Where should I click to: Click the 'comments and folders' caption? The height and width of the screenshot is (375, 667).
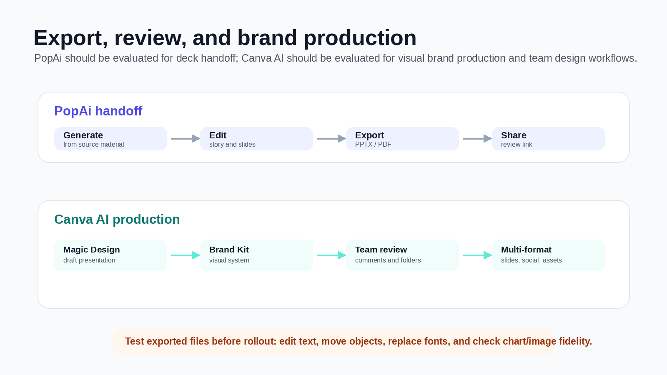[388, 260]
